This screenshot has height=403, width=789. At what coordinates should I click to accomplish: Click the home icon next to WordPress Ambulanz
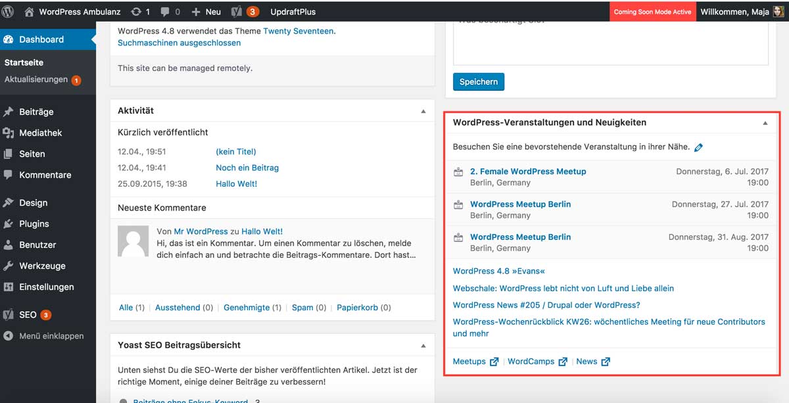coord(29,12)
